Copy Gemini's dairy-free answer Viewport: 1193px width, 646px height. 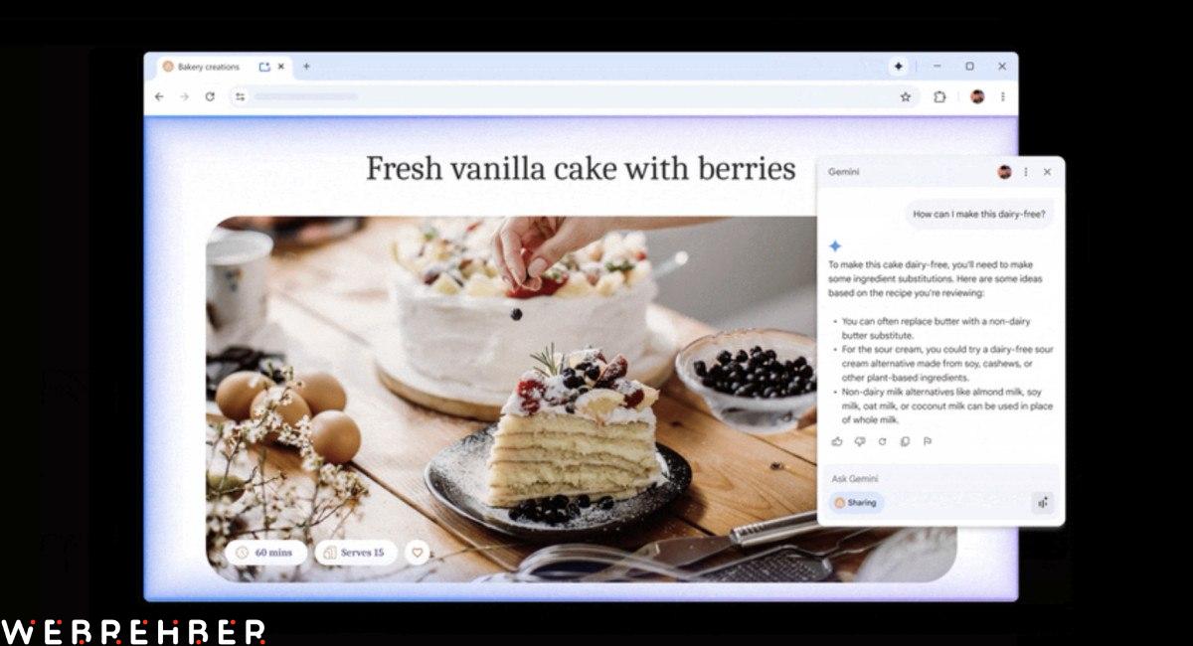click(905, 441)
